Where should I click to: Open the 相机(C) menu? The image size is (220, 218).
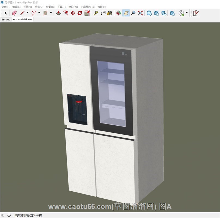click(x=39, y=7)
